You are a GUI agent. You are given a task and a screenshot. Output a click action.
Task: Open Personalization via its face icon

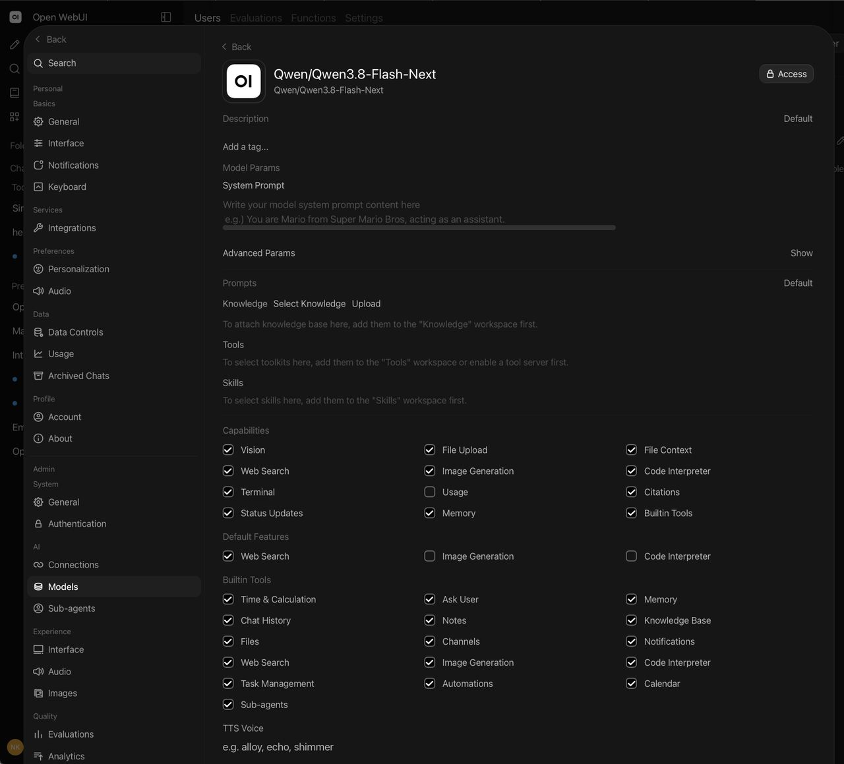(x=38, y=269)
